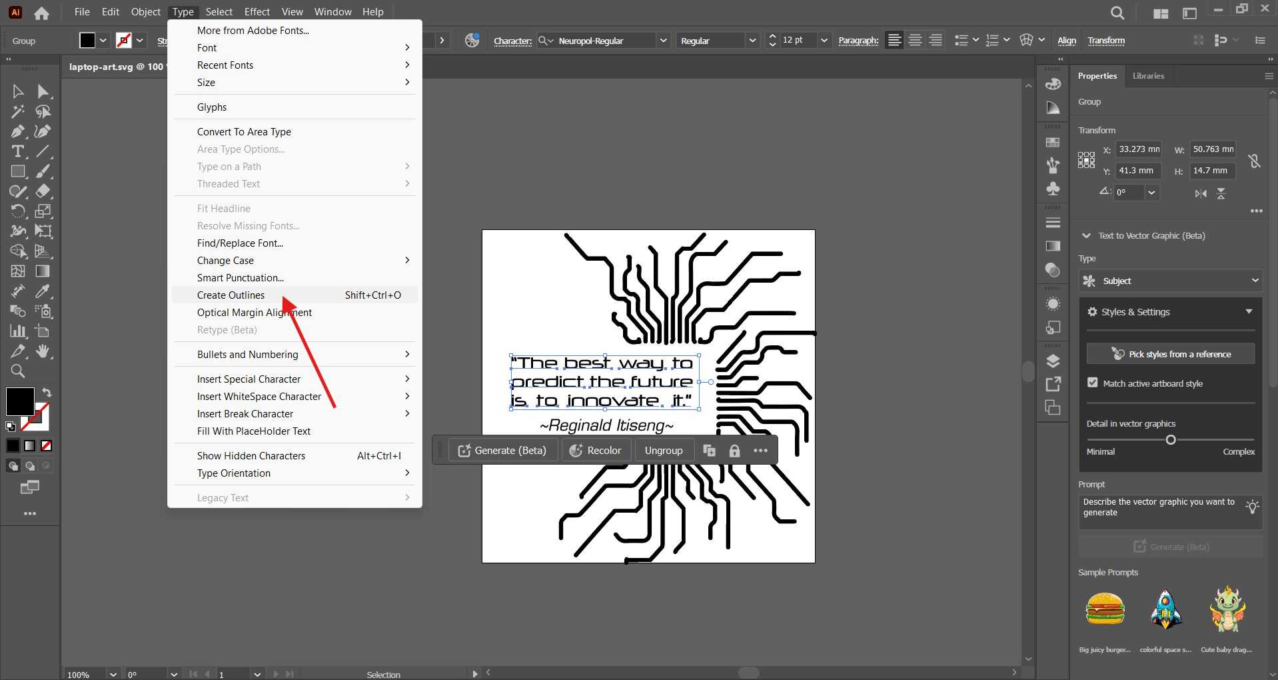
Task: Click the Recolor button
Action: [x=595, y=451]
